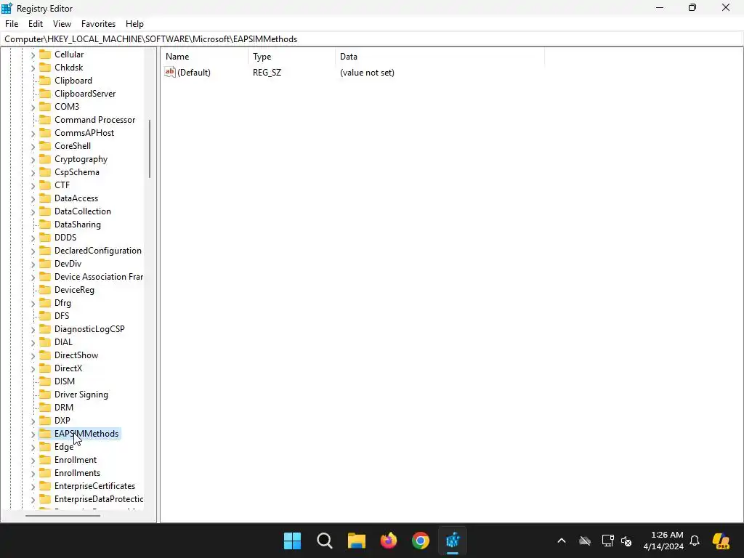Click the tree horizontal scrollbar thumb
The height and width of the screenshot is (558, 744).
coord(62,515)
